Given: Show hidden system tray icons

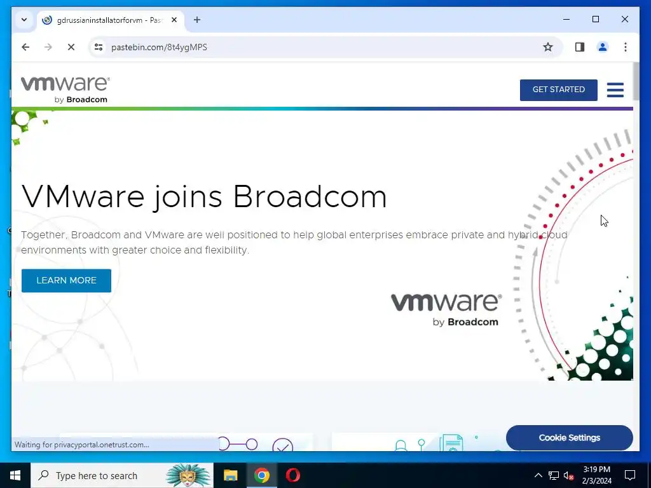Looking at the screenshot, I should pyautogui.click(x=538, y=475).
